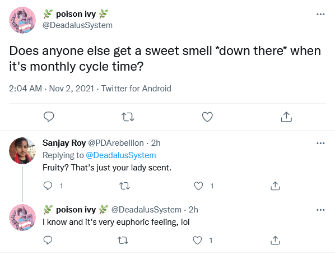Open the @DeadalusSystem mention link
The height and width of the screenshot is (254, 335).
(121, 155)
